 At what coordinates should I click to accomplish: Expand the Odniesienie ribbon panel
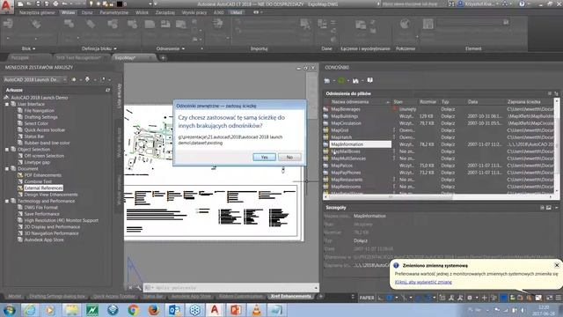pyautogui.click(x=171, y=48)
